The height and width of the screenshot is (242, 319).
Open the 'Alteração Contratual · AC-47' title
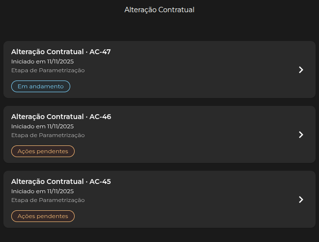coord(61,52)
